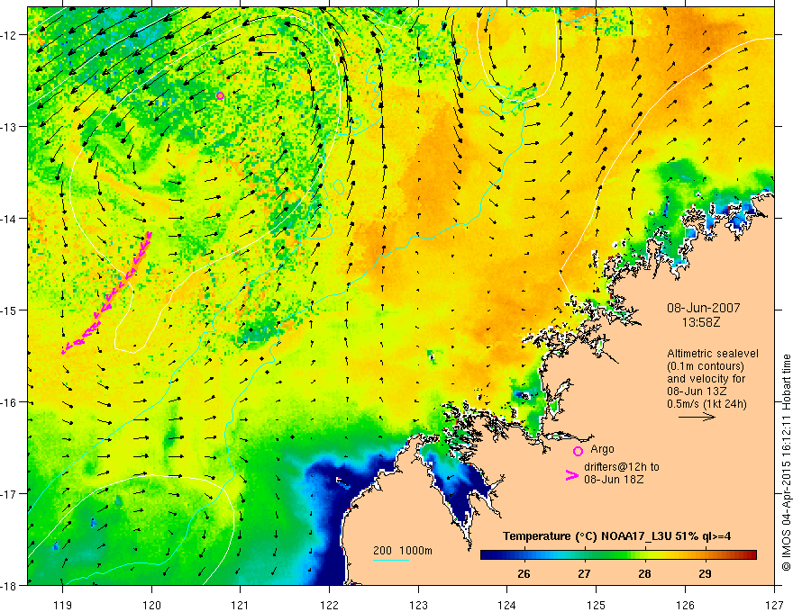Click the longitude label 119
793x612 pixels.
pos(63,605)
